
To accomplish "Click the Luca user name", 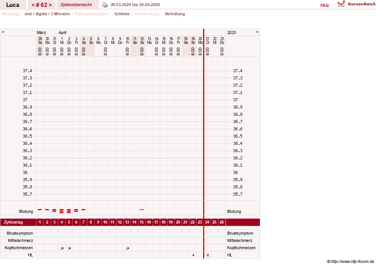I will (13, 5).
